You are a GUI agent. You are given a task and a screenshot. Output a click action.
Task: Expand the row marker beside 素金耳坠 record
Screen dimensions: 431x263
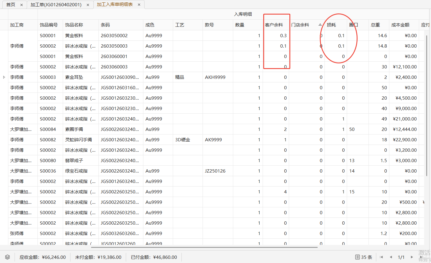click(4, 77)
